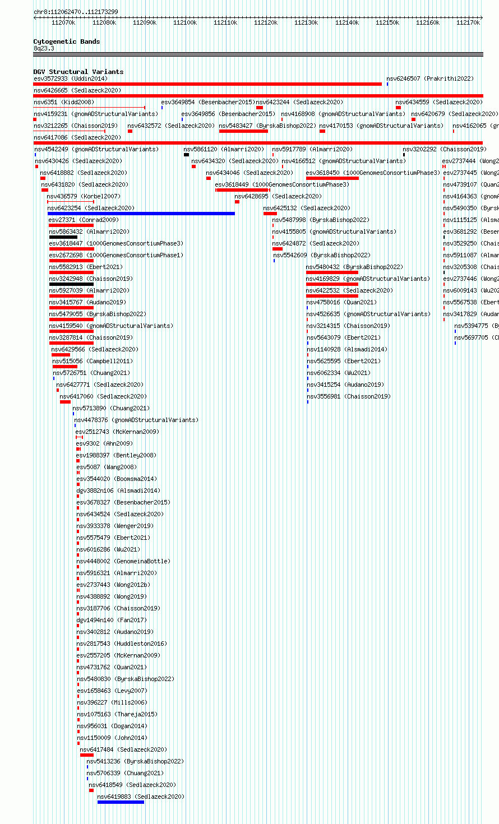499x824 pixels.
Task: Click the 8q23.3 band label
Action: 44,48
